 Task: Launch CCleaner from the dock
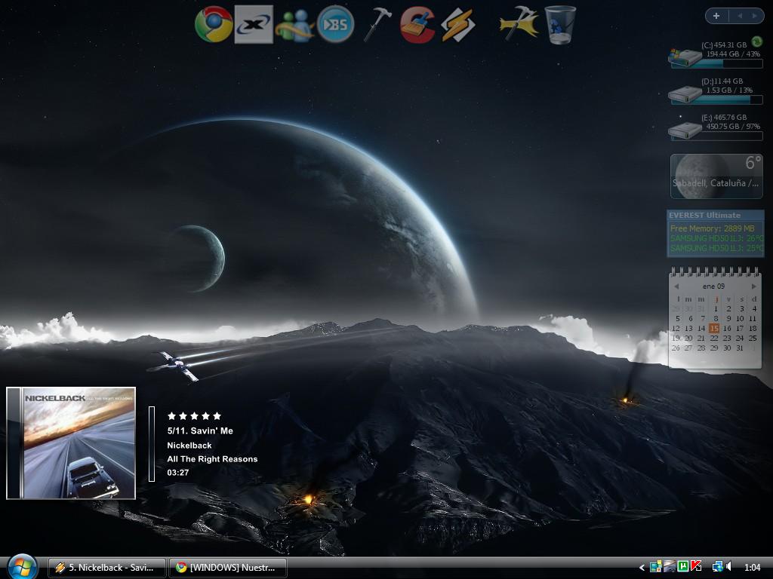pos(417,25)
